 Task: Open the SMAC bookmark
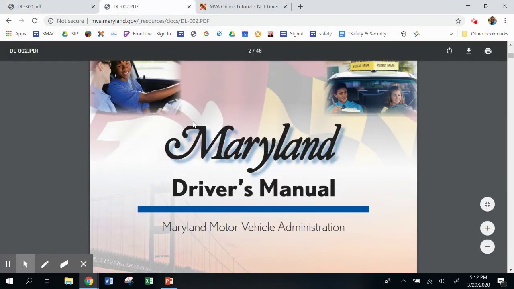44,34
